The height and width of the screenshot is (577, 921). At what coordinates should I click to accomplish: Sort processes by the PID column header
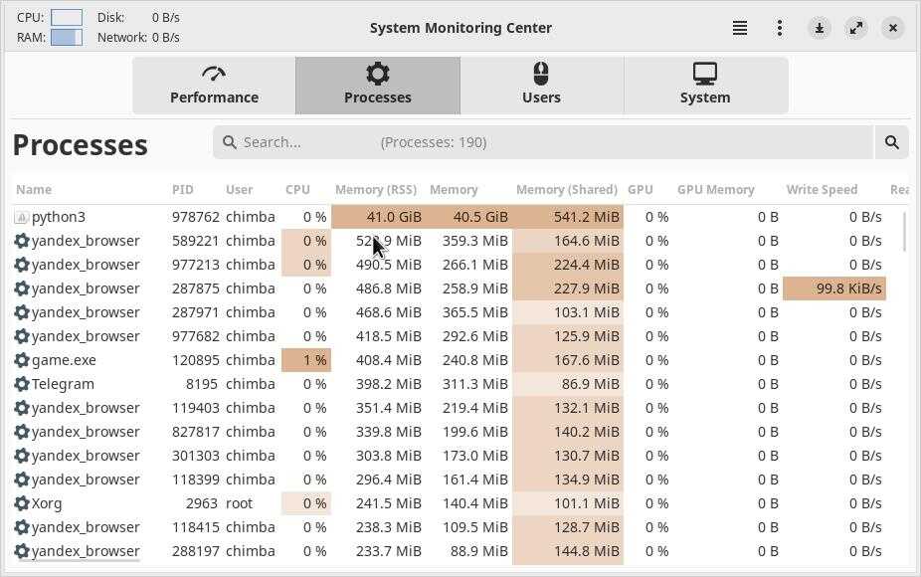[182, 189]
